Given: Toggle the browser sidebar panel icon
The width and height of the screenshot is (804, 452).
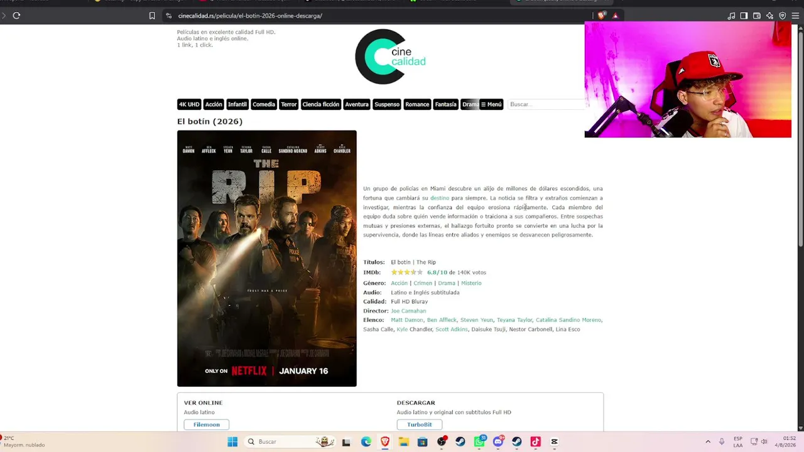Looking at the screenshot, I should tap(744, 16).
